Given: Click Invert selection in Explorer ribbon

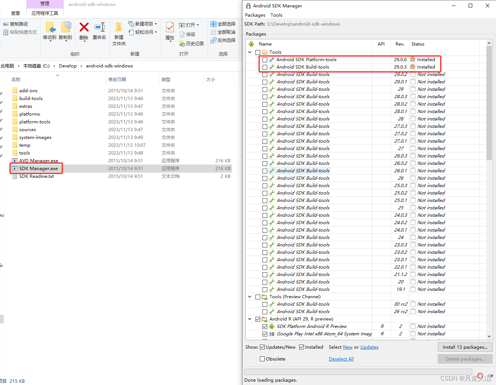Looking at the screenshot, I should tap(223, 40).
